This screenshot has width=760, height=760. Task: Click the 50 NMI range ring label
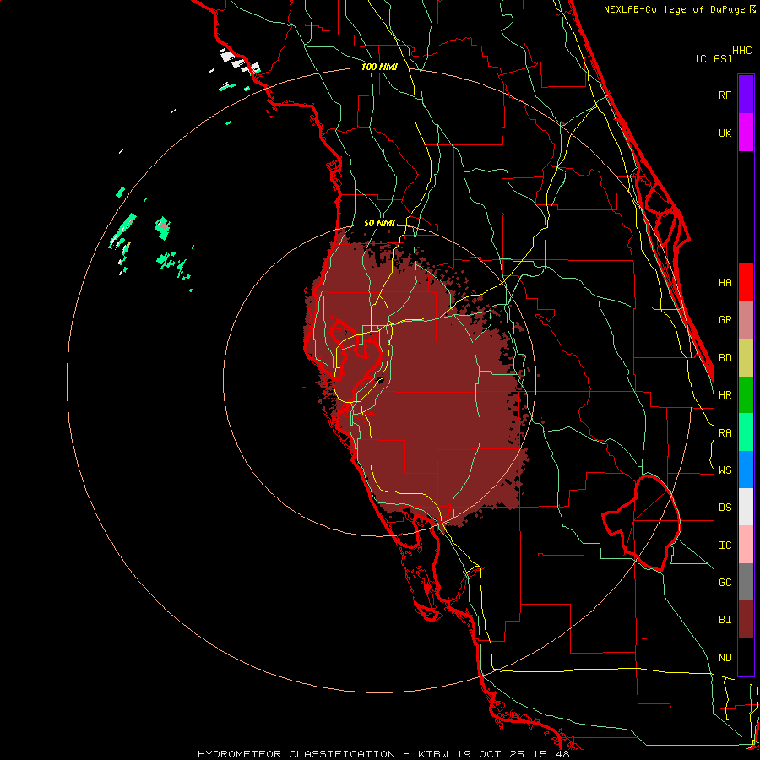379,223
